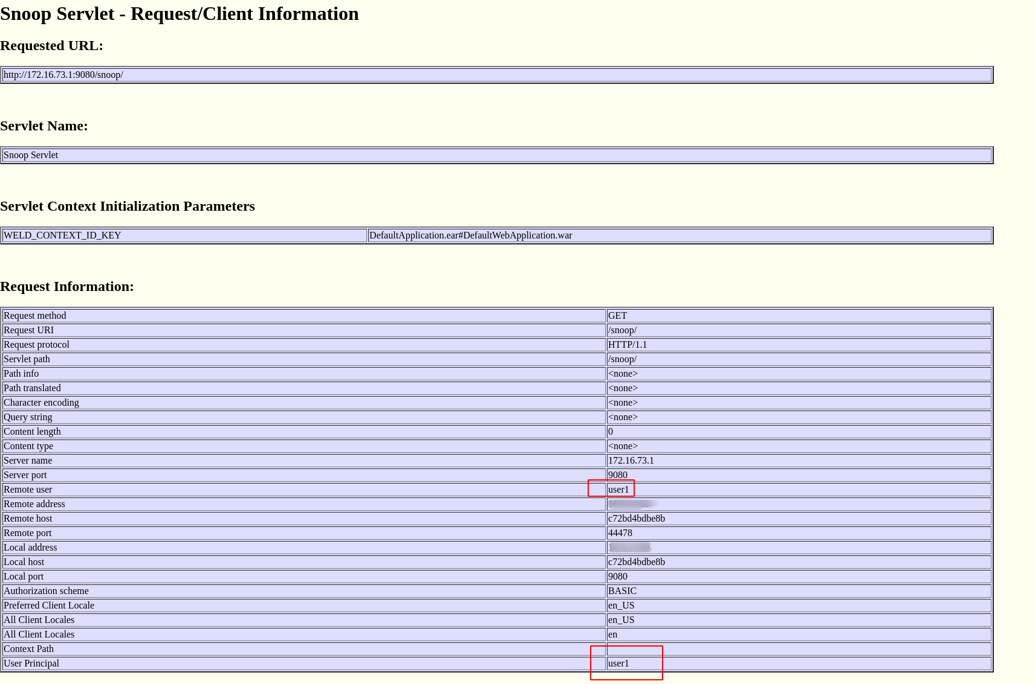Click the requested URL http://172.16.73.1:9080/snoop/ cell

pos(63,75)
